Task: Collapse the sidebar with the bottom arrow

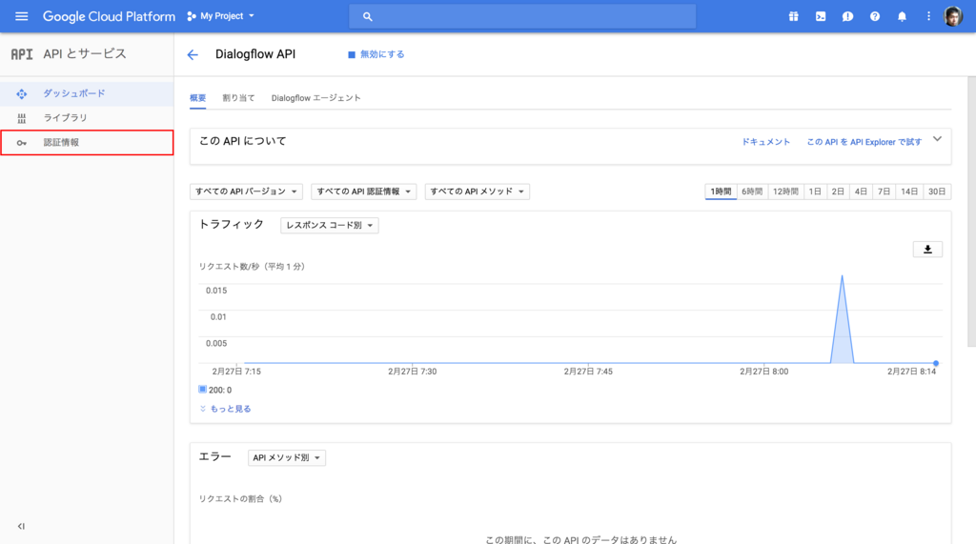Action: coord(21,527)
